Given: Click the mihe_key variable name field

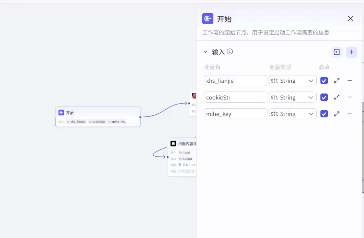Looking at the screenshot, I should (235, 114).
